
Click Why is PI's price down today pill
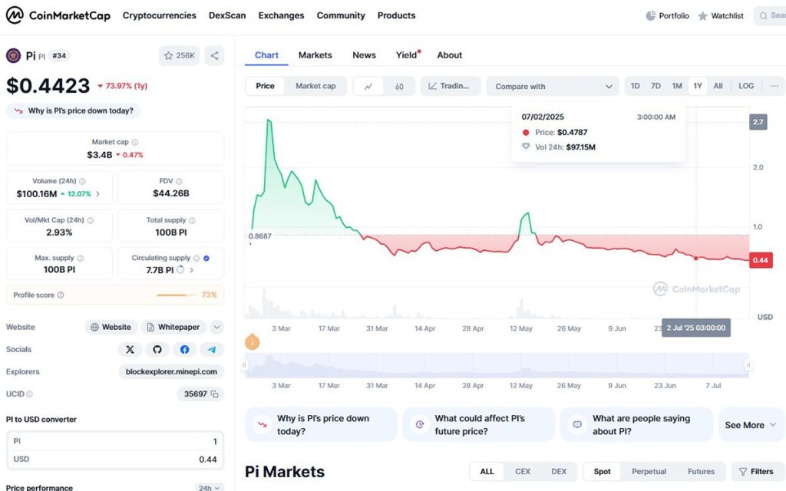tap(73, 110)
